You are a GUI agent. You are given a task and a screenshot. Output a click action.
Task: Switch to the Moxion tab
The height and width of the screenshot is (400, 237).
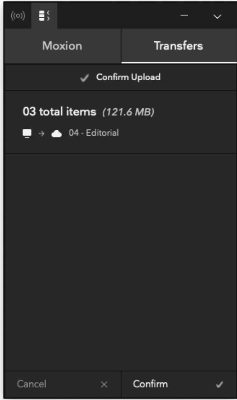pyautogui.click(x=62, y=46)
